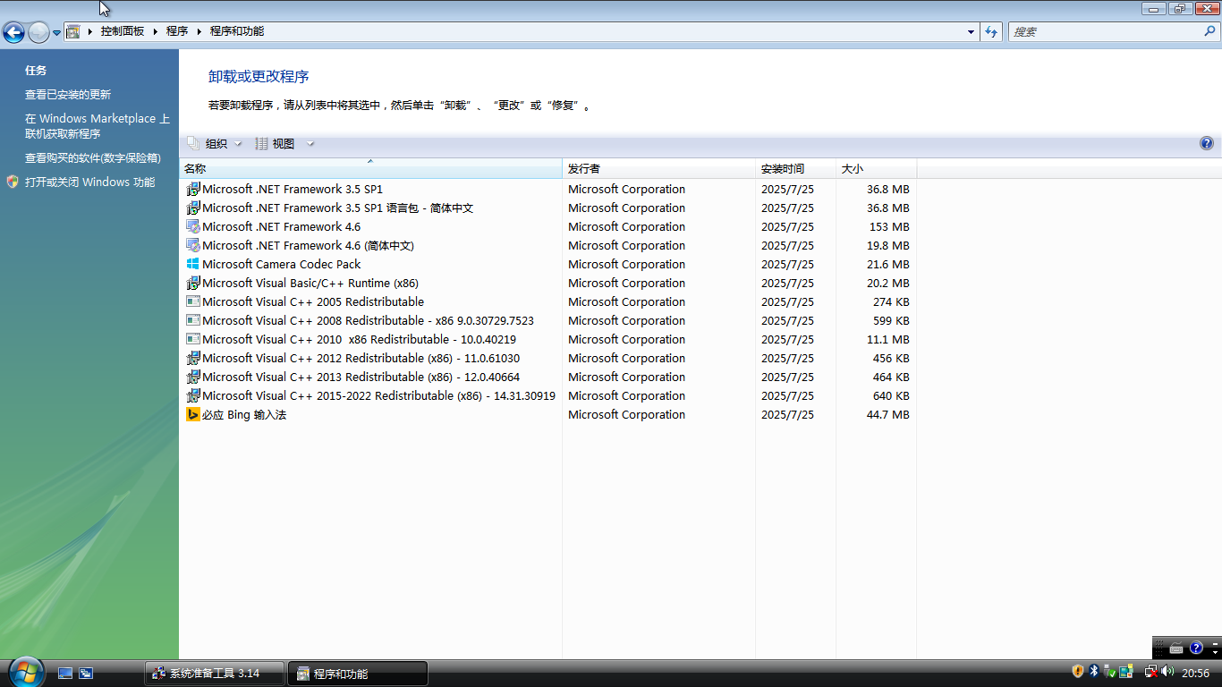Select Visual C++ 2005 Redistributable icon
The width and height of the screenshot is (1222, 687).
[192, 301]
